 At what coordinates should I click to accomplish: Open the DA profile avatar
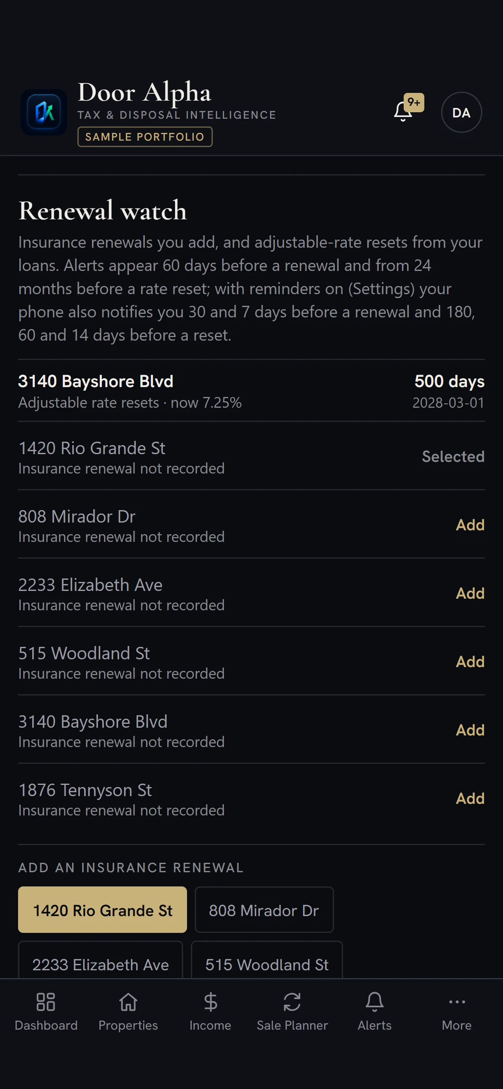pos(461,112)
